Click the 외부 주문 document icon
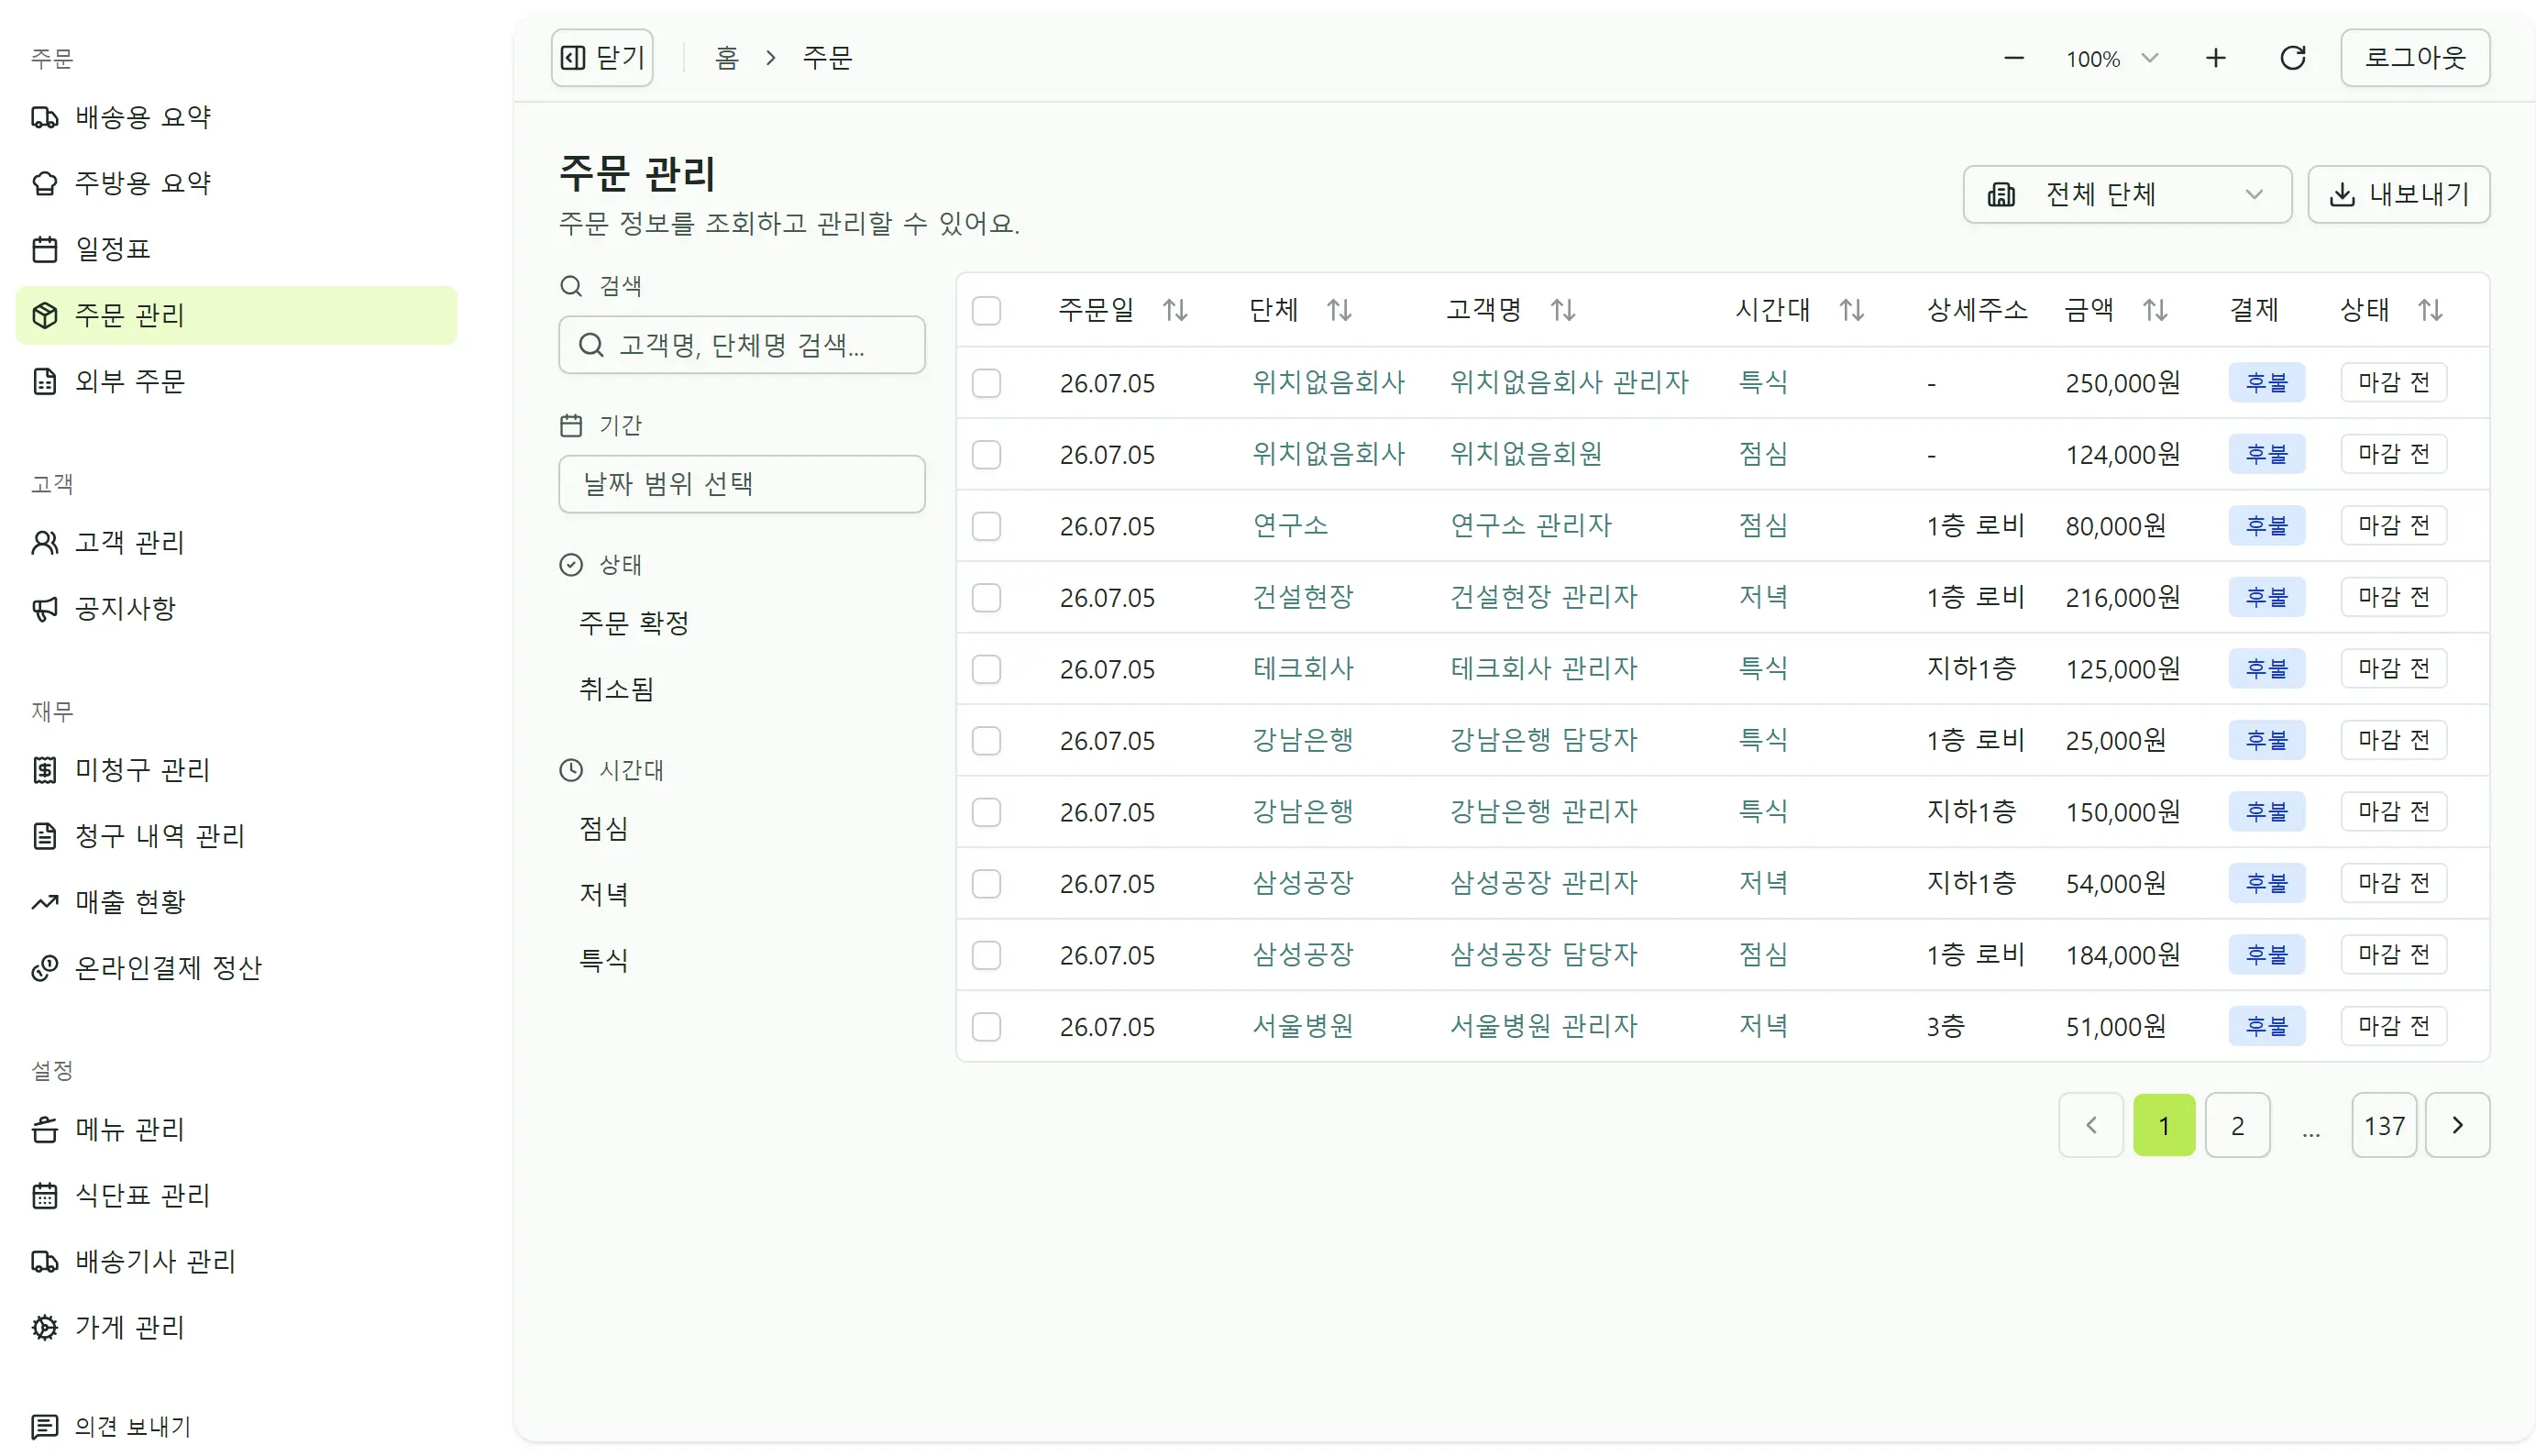The width and height of the screenshot is (2536, 1456). [45, 381]
